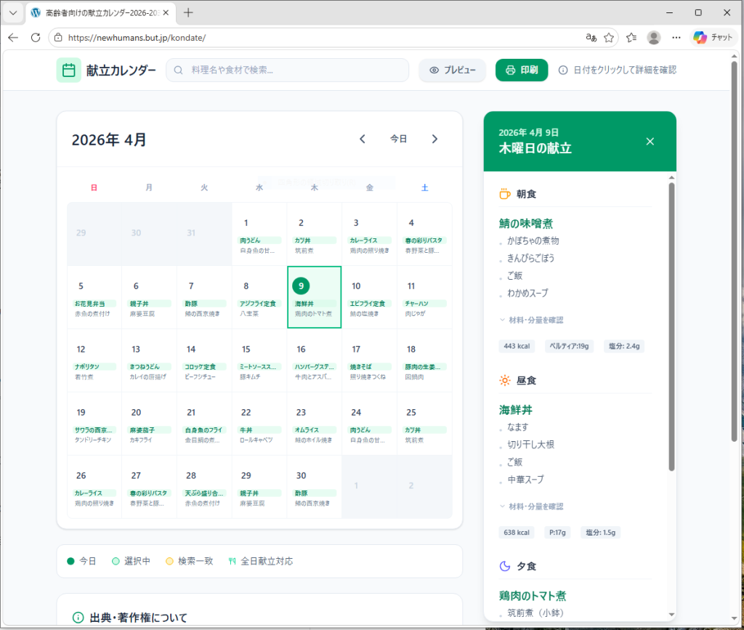Expand 材料・分量を確認 under 朝食
Image resolution: width=744 pixels, height=630 pixels.
[x=531, y=320]
